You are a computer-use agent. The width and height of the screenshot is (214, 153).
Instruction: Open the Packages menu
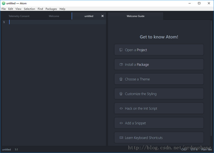coord(51,9)
